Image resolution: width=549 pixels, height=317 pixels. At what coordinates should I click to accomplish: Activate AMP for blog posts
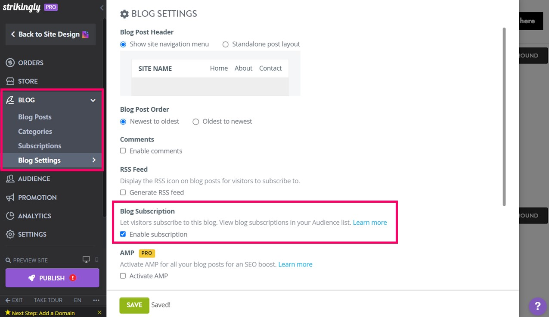[x=123, y=276]
